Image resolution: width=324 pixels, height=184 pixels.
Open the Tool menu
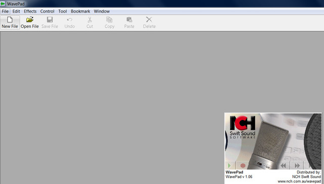click(x=63, y=11)
